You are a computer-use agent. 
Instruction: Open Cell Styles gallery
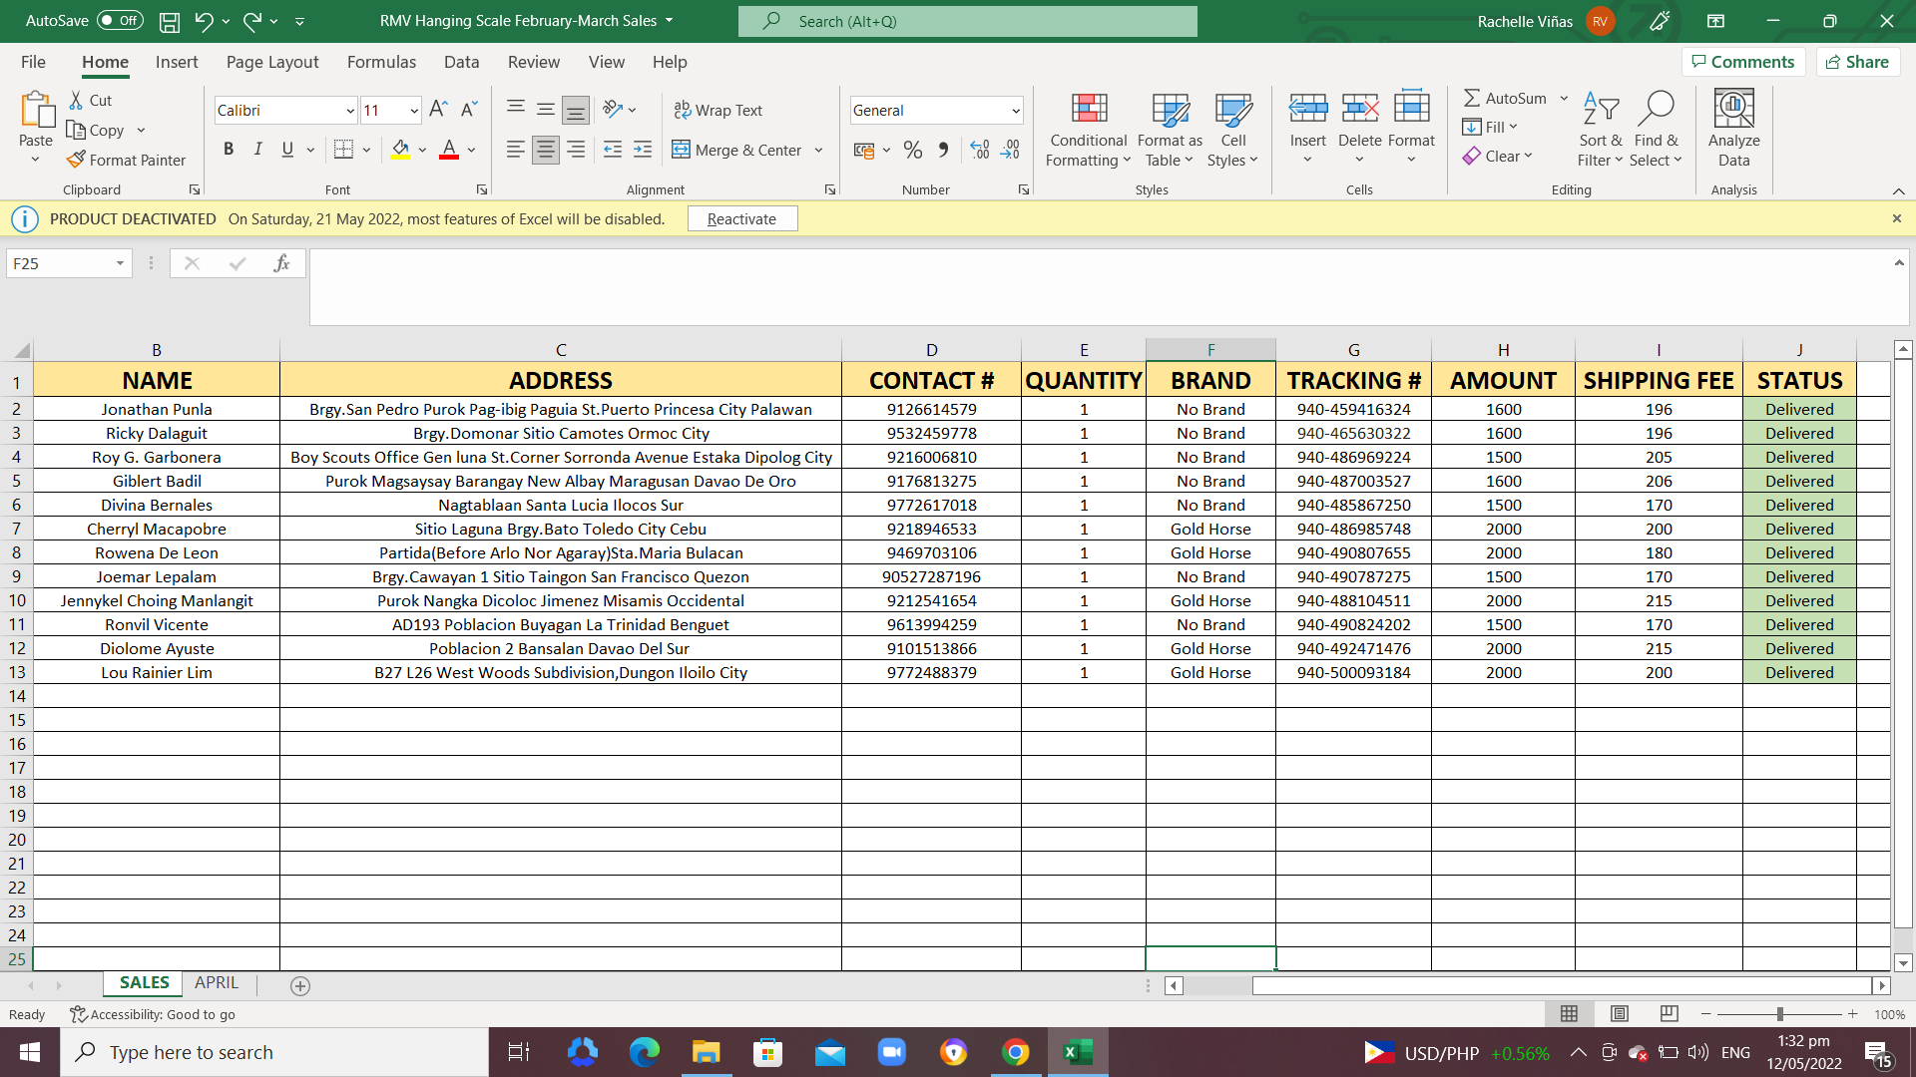(x=1232, y=130)
